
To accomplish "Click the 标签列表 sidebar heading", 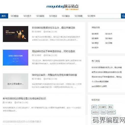I will [x=96, y=100].
